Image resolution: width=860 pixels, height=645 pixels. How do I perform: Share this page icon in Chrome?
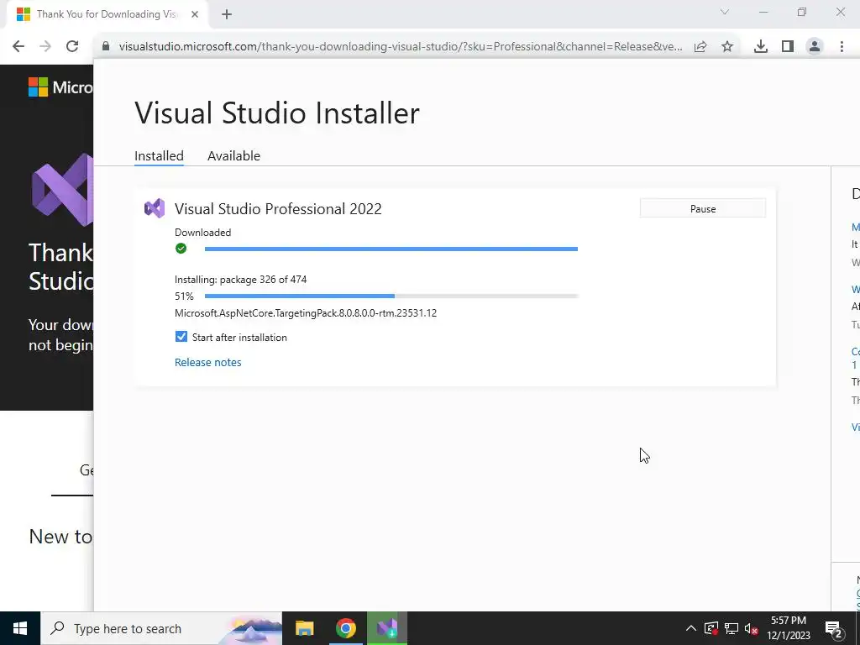tap(700, 47)
